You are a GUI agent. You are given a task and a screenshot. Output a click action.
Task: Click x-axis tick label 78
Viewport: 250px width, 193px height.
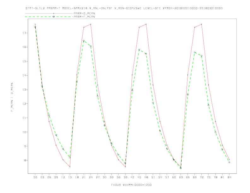pyautogui.click(x=215, y=177)
